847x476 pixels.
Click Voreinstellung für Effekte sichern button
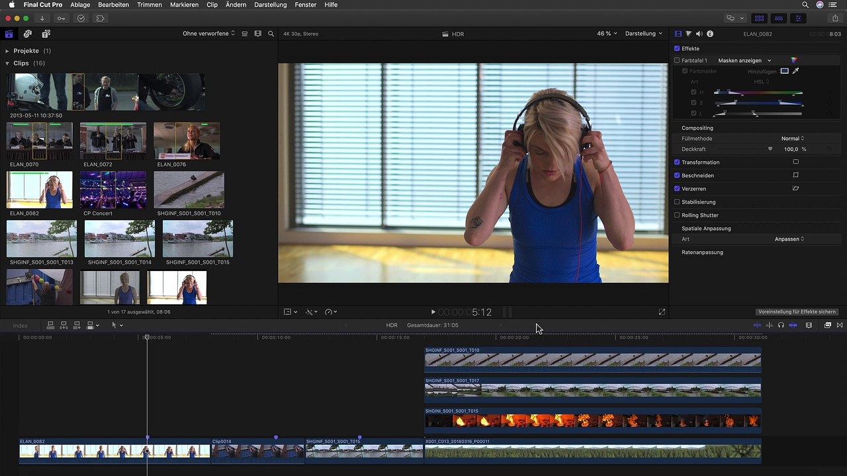tap(798, 312)
